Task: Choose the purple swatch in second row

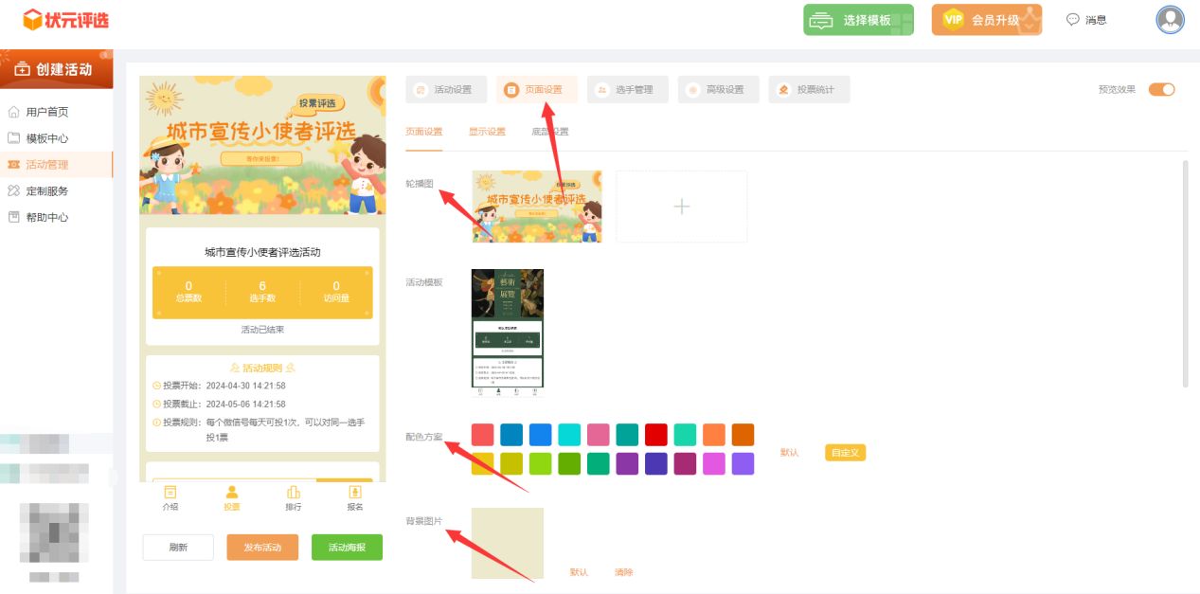Action: (x=627, y=463)
